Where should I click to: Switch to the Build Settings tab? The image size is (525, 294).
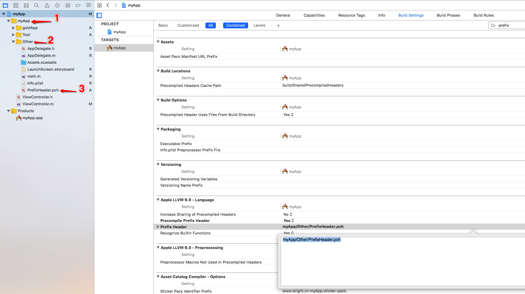coord(411,15)
